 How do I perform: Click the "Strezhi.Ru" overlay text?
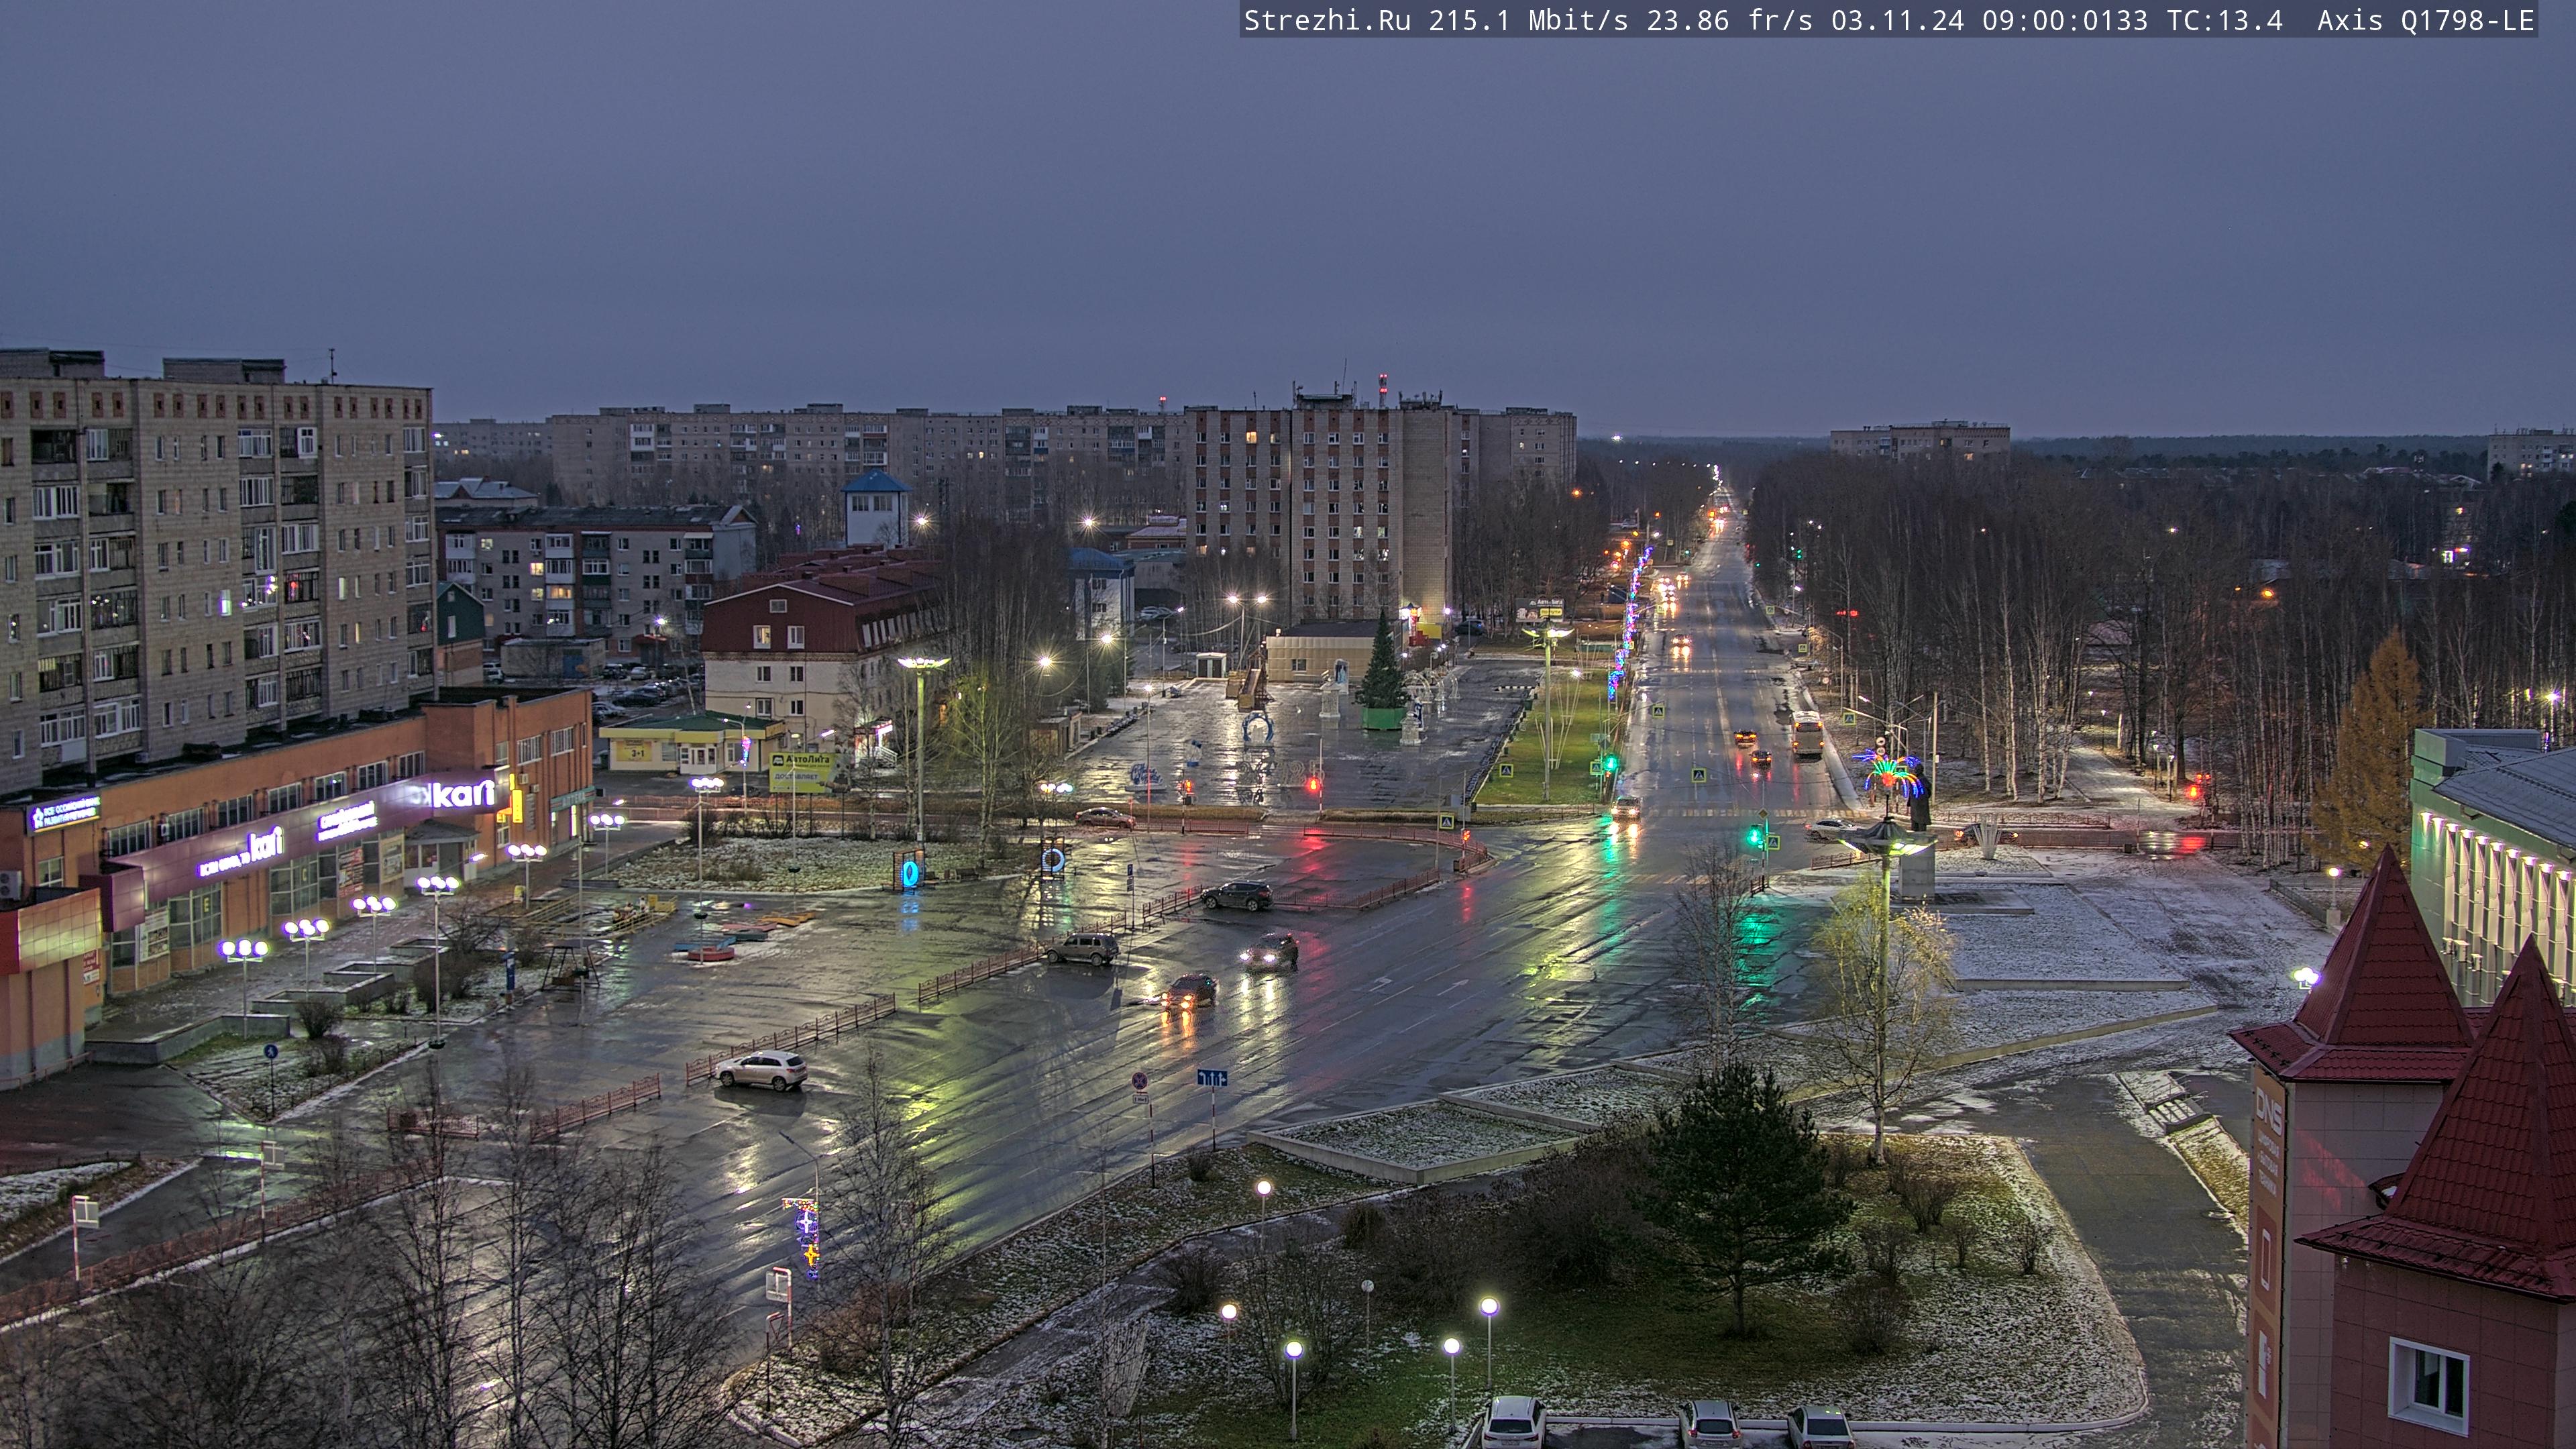tap(1327, 20)
